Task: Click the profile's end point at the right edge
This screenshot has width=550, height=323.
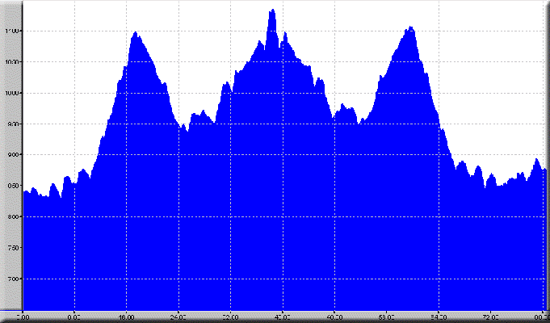Action: point(545,170)
